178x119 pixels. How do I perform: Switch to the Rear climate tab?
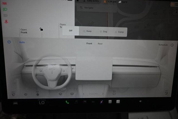tap(100, 44)
